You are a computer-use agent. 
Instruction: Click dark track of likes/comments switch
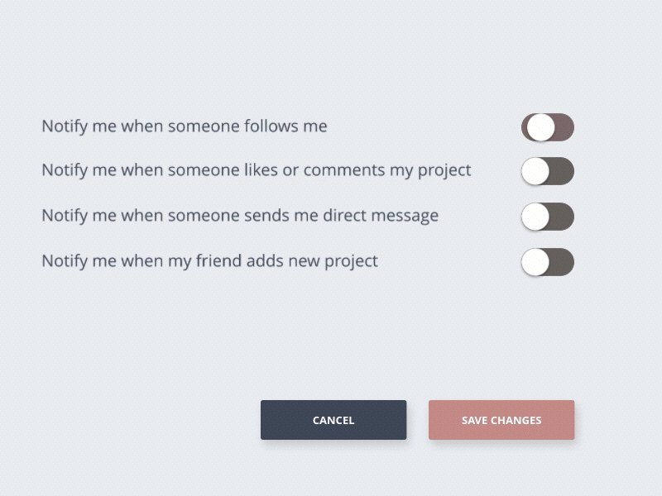[562, 171]
